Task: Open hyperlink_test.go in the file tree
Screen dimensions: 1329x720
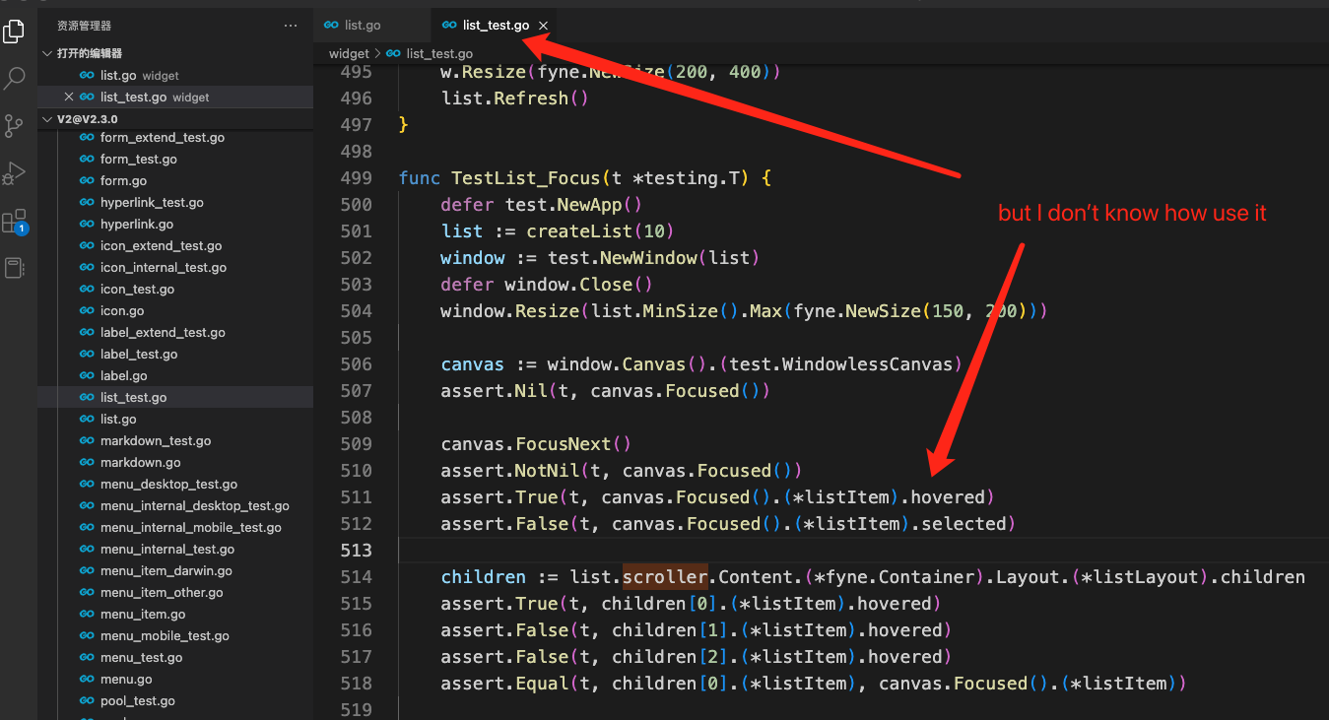Action: click(175, 203)
